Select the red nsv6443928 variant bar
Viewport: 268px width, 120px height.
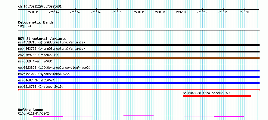[x=217, y=96]
